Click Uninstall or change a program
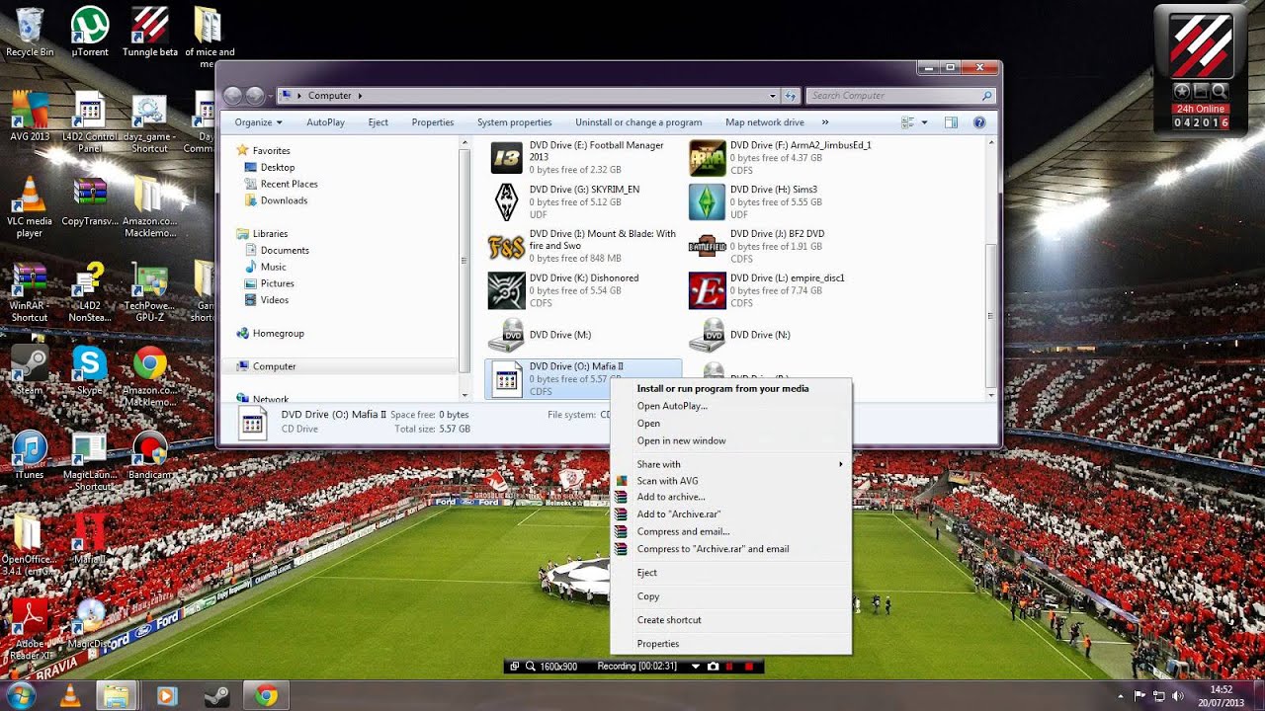This screenshot has height=711, width=1265. (x=638, y=122)
